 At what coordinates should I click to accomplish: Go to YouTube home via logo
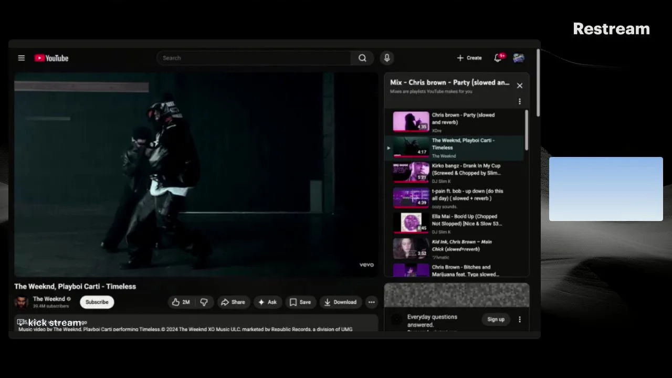pos(51,58)
